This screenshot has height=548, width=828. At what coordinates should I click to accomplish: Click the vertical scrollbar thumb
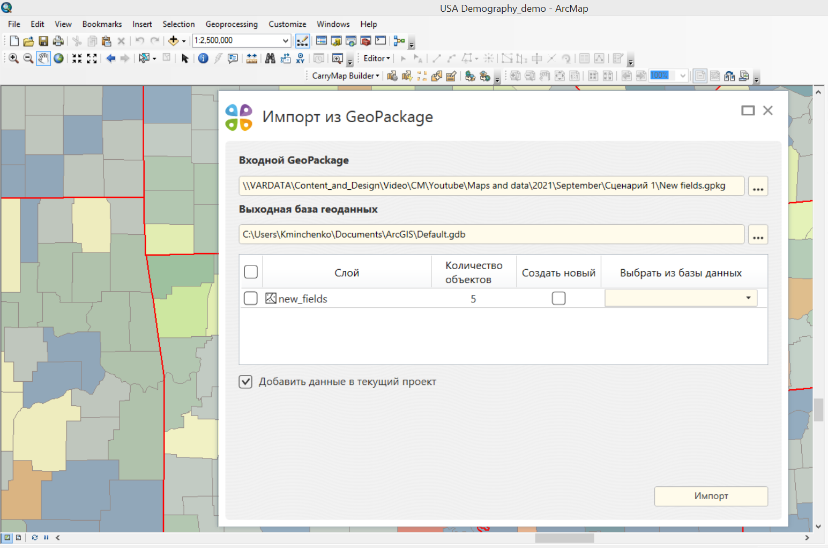(818, 410)
